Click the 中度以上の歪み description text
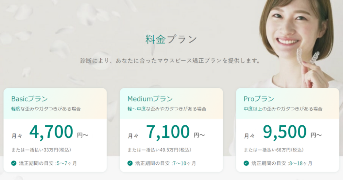The height and width of the screenshot is (180, 343). 283,109
